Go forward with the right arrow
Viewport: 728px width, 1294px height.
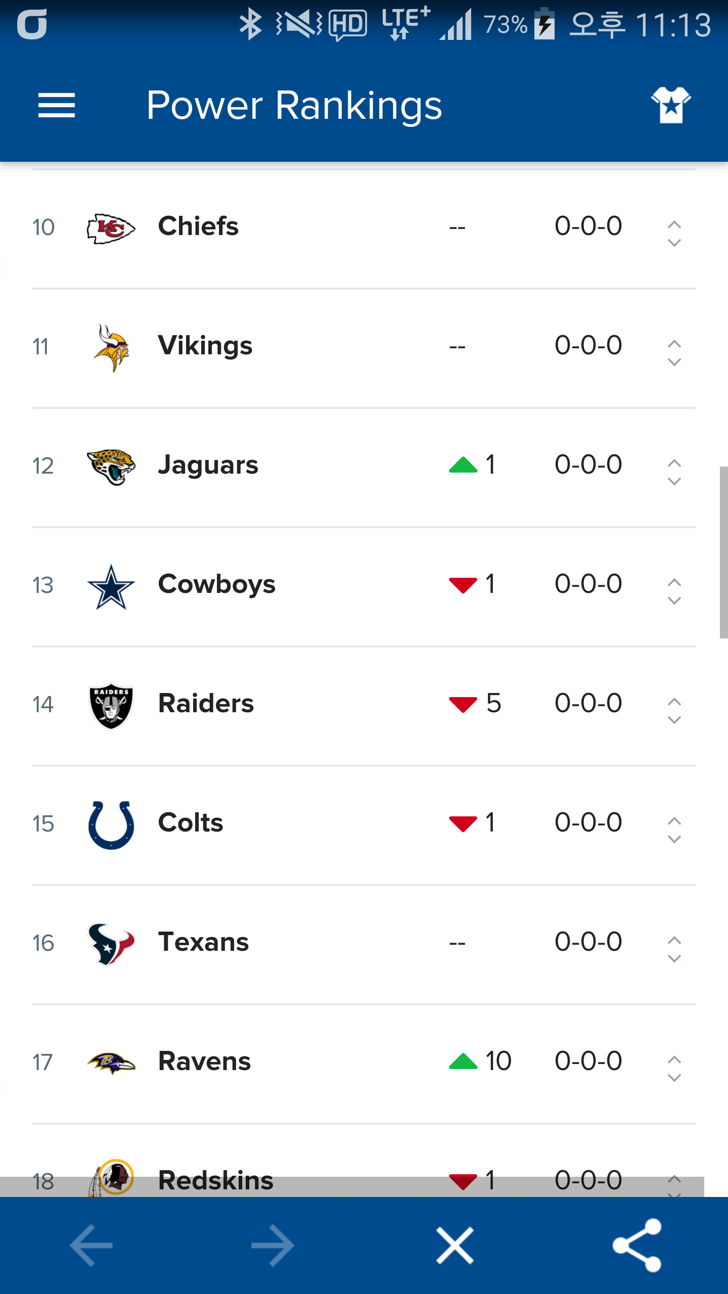point(273,1245)
